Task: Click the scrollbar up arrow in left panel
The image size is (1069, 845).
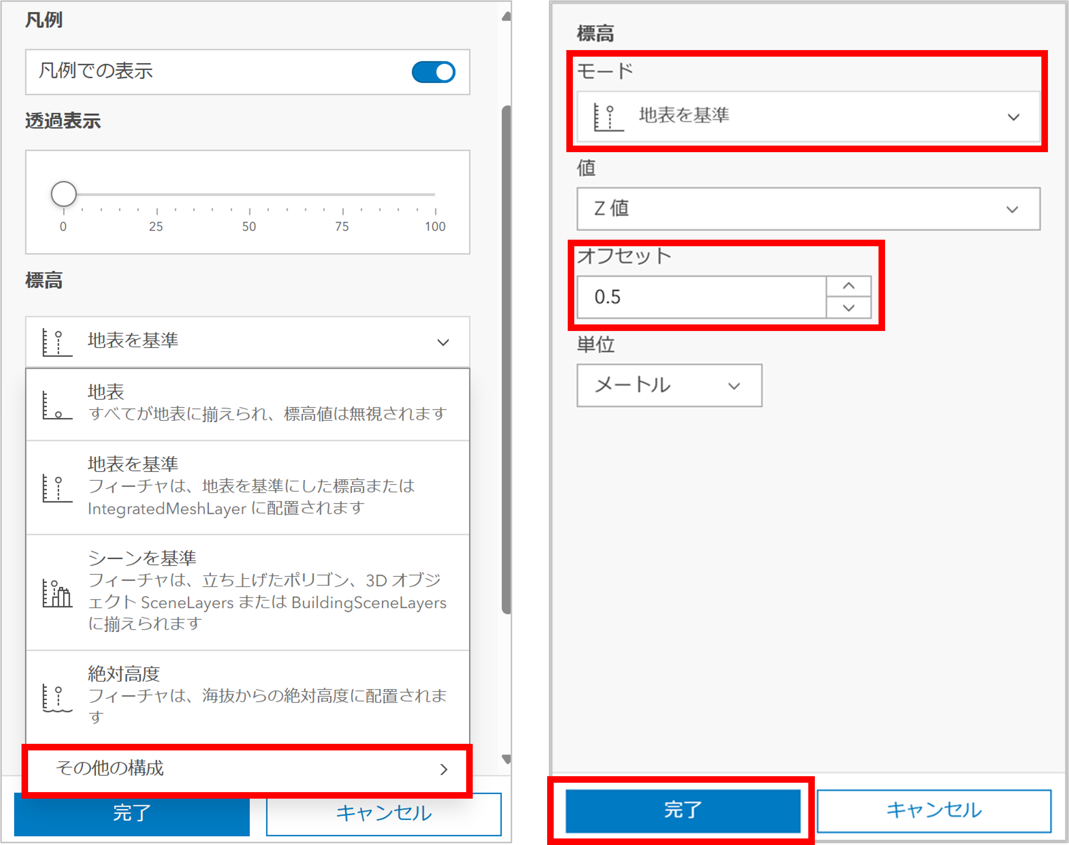Action: [x=506, y=17]
